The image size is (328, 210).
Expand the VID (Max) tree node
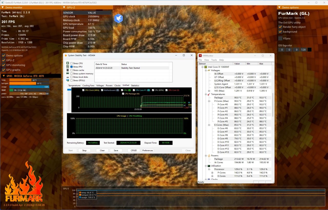(x=209, y=91)
